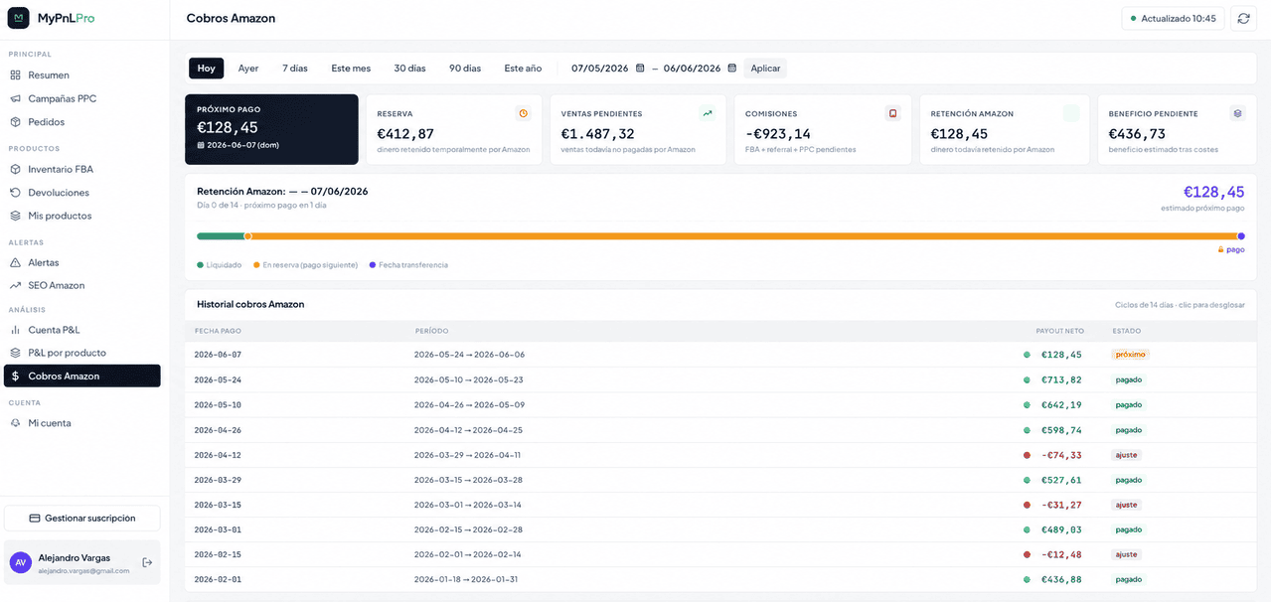The image size is (1271, 602).
Task: Click the green Liquidado segment of the bar
Action: pyautogui.click(x=221, y=236)
